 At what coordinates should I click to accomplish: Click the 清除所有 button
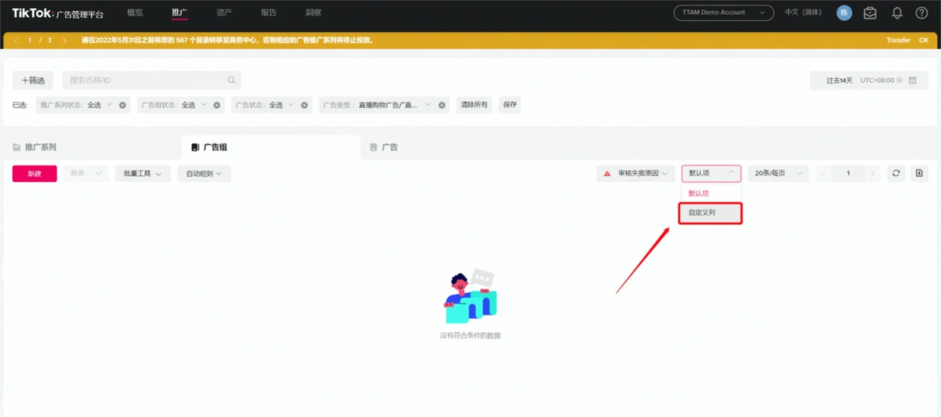click(474, 105)
